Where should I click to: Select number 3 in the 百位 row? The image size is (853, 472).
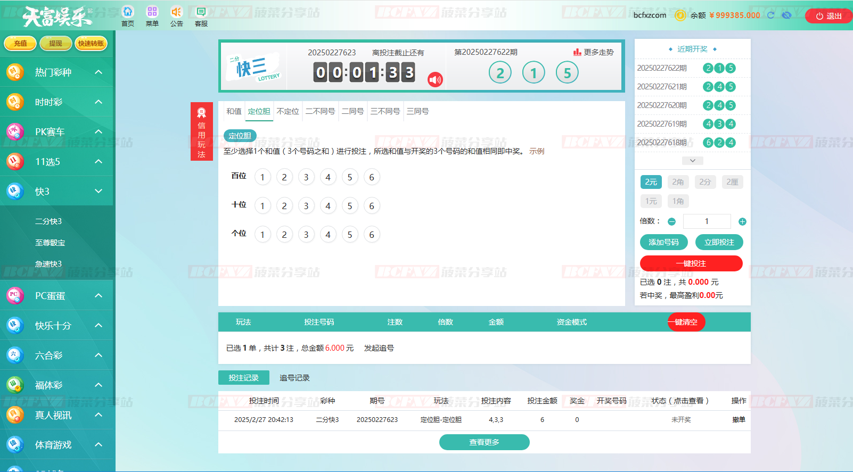(x=306, y=177)
